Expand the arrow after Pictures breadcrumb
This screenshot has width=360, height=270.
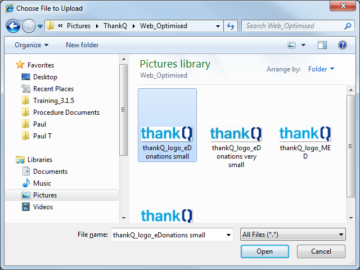(x=97, y=26)
